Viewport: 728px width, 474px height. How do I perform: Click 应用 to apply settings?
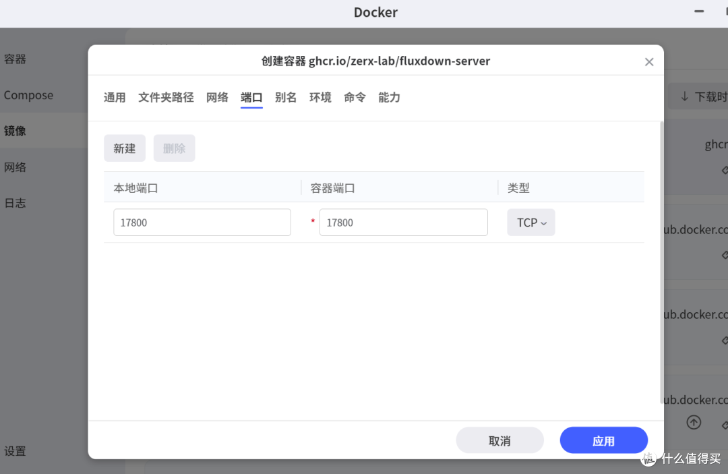pyautogui.click(x=603, y=440)
